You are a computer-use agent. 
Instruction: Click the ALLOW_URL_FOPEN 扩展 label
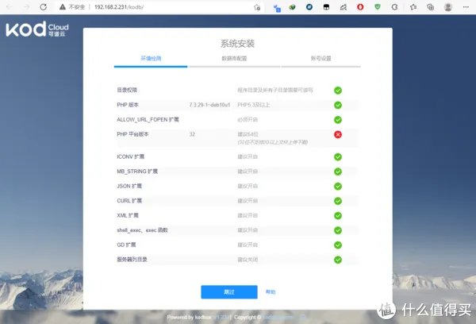[148, 119]
